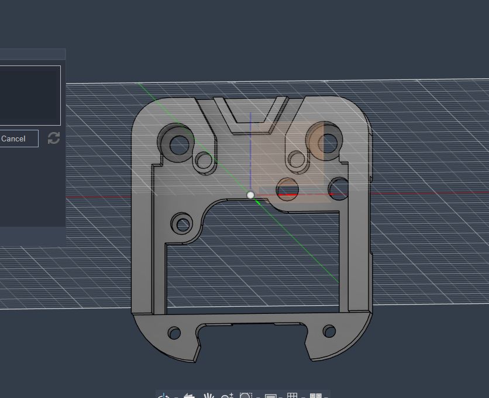Image resolution: width=489 pixels, height=398 pixels.
Task: Choose the Zoom magnifier tool
Action: [x=227, y=396]
